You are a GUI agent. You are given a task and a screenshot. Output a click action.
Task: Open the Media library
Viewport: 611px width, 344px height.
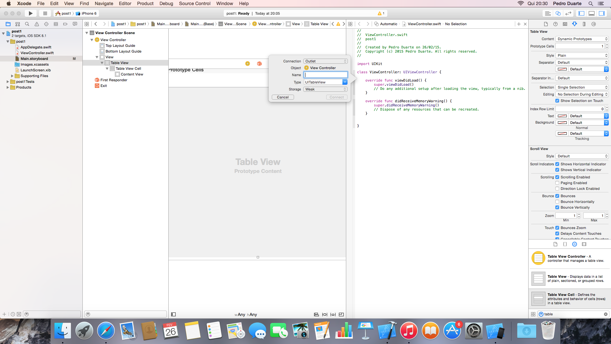click(584, 244)
